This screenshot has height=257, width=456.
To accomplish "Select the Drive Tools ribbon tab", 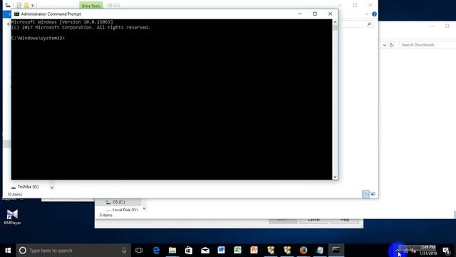I will [x=91, y=6].
